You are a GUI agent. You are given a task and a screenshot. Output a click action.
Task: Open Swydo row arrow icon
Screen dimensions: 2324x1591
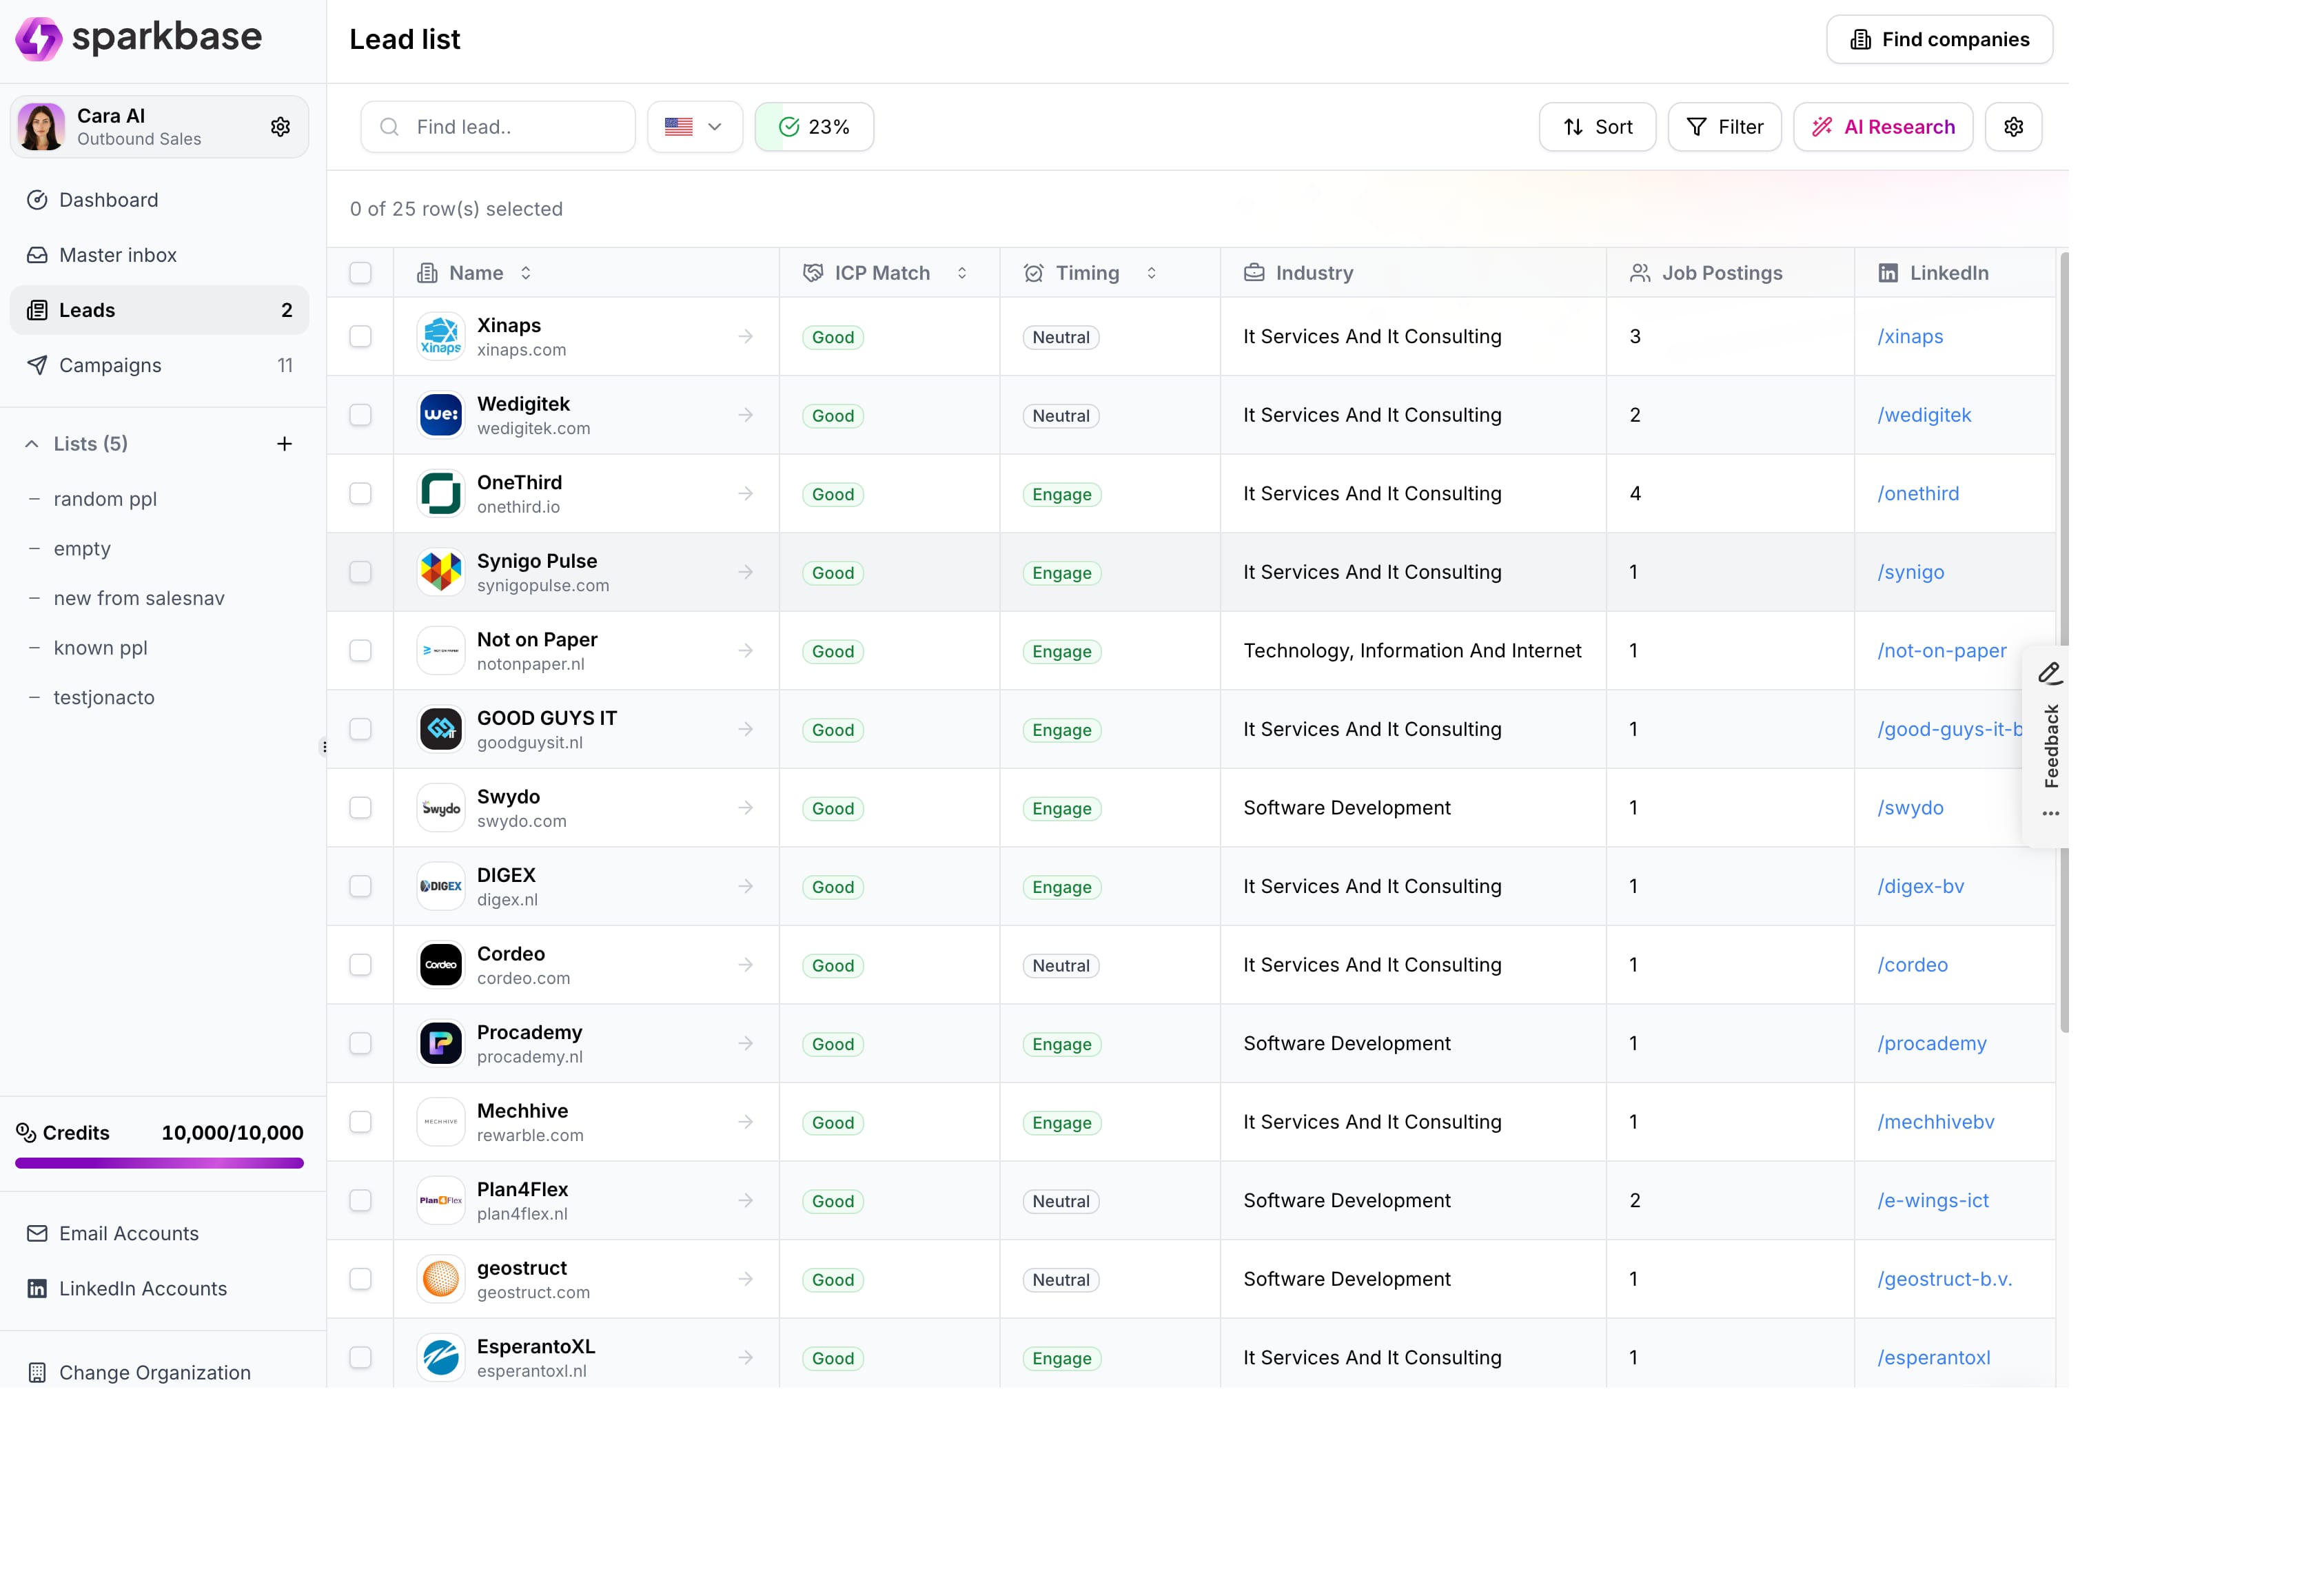(746, 808)
